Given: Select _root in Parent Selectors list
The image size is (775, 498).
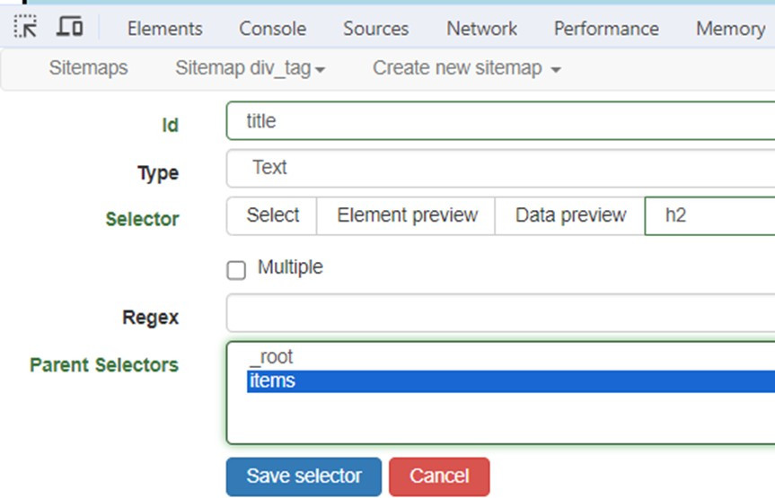Looking at the screenshot, I should click(x=272, y=357).
